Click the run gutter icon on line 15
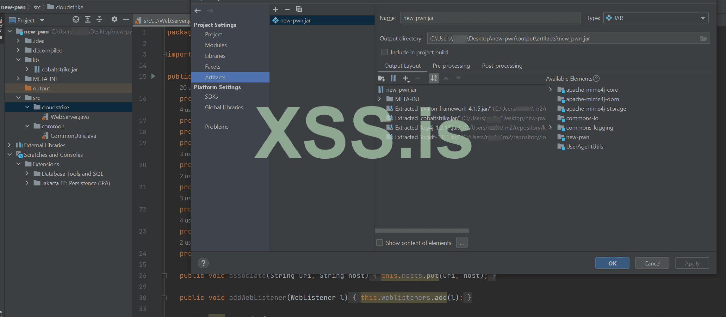The width and height of the screenshot is (726, 317). pyautogui.click(x=153, y=76)
